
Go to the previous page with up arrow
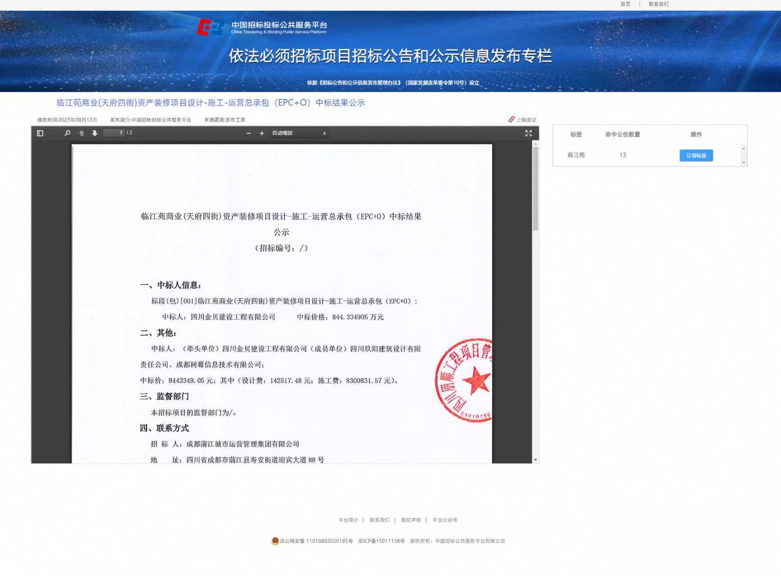(81, 133)
